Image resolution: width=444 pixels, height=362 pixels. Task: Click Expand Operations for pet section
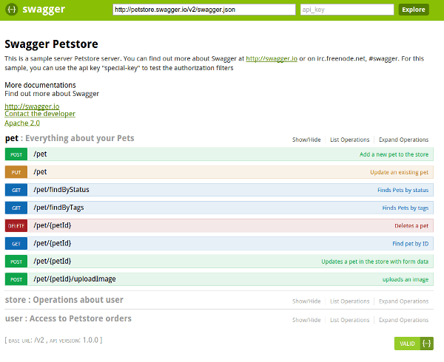point(403,140)
